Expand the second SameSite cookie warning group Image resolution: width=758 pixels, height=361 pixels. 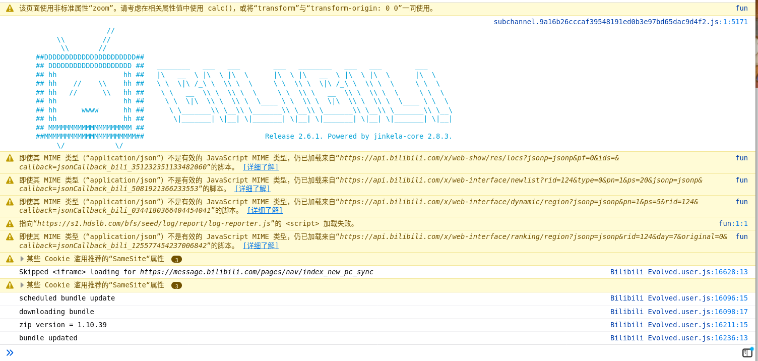tap(21, 285)
